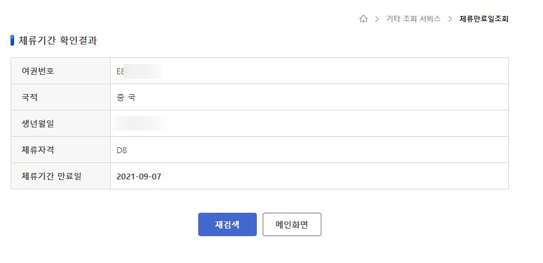Click the 중국 nationality value
The height and width of the screenshot is (263, 543).
pos(126,98)
